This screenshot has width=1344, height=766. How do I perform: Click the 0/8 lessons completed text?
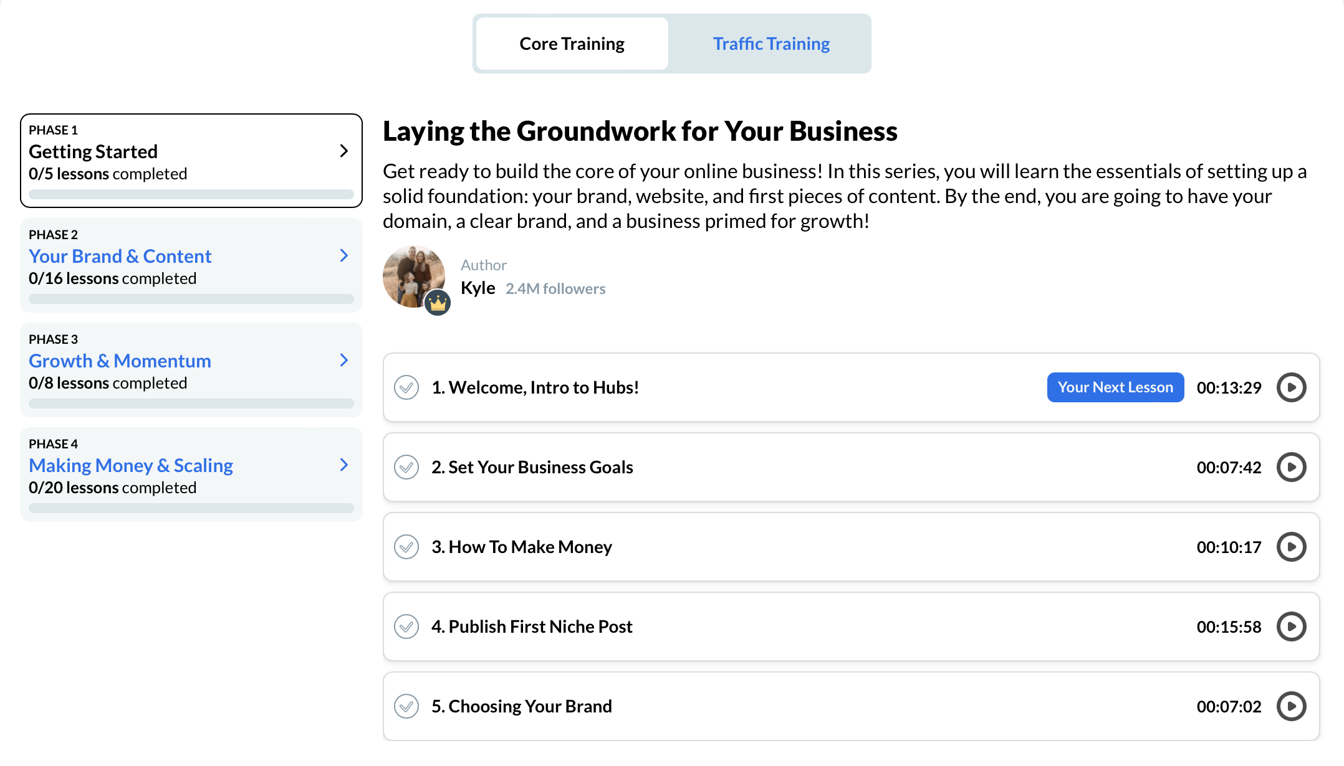pos(108,383)
